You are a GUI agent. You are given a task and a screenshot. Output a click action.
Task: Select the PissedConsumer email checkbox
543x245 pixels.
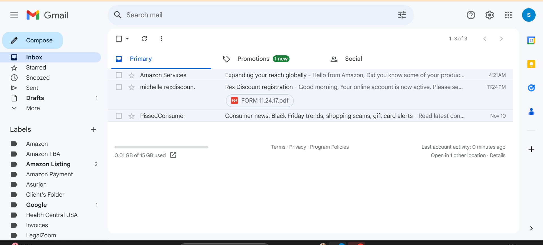coord(119,116)
